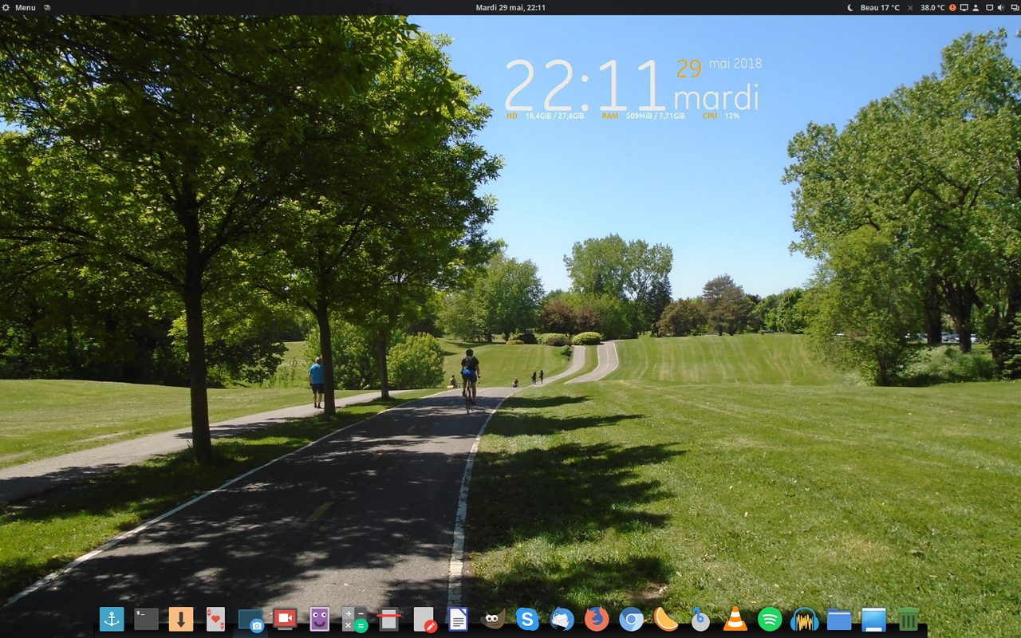Launch Thunderbird mail client
Image resolution: width=1021 pixels, height=638 pixels.
click(562, 619)
